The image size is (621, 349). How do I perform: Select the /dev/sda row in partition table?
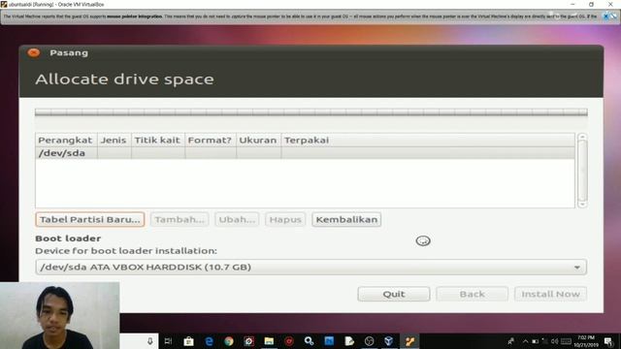(305, 153)
